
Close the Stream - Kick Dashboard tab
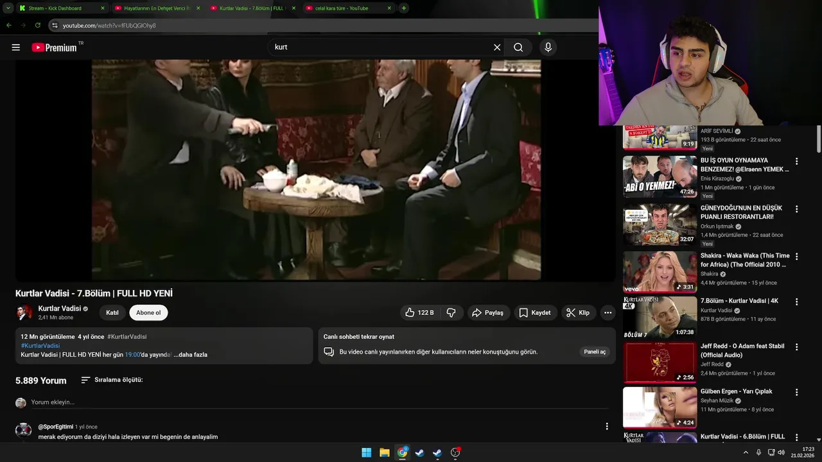[103, 8]
